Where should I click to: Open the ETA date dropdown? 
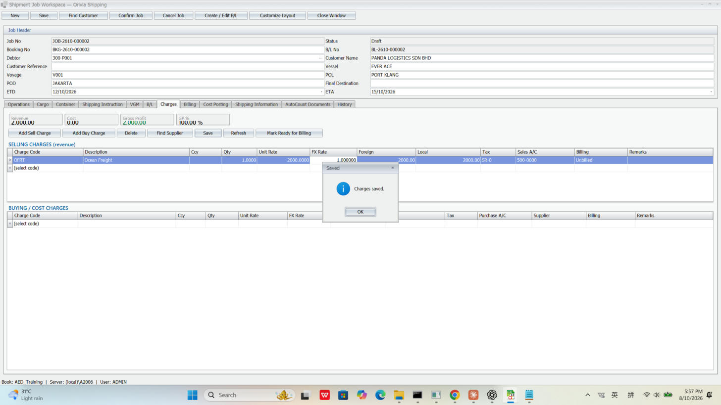(x=711, y=92)
